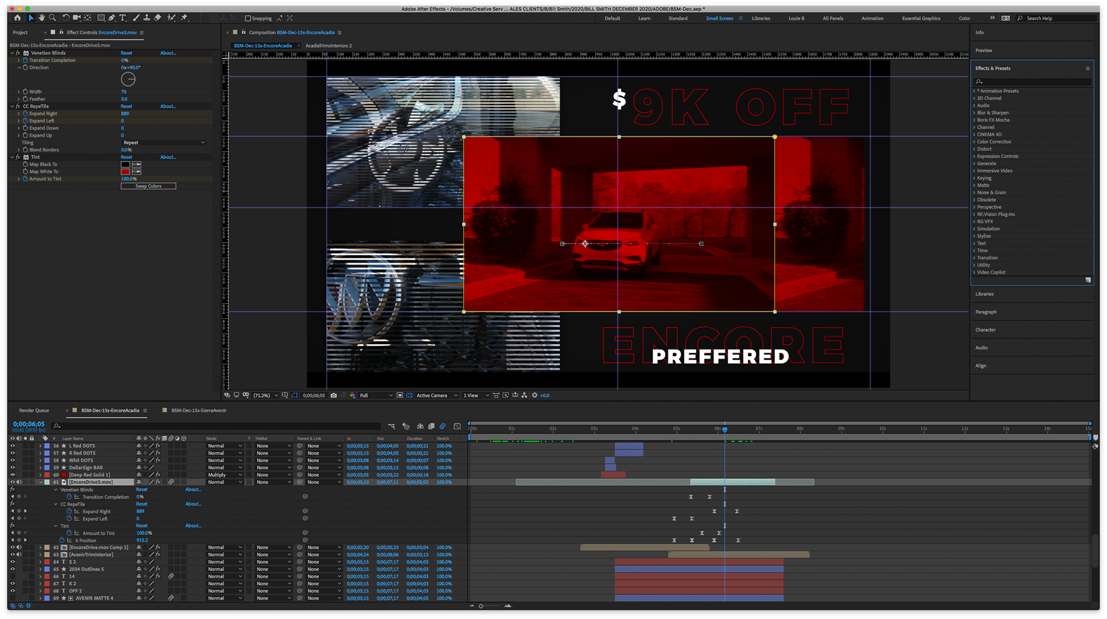The image size is (1107, 619).
Task: Hide layer 57 R Red DOTS eye
Action: coord(13,453)
